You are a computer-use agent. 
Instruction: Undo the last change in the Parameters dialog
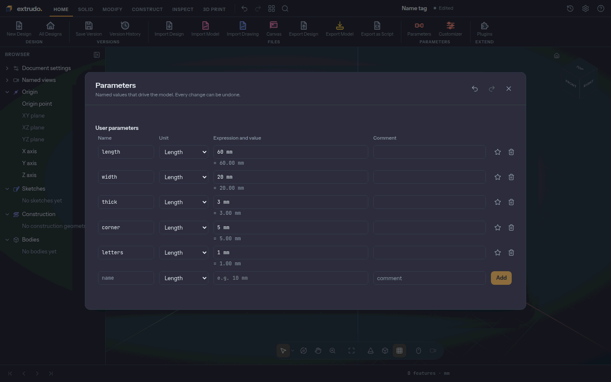click(x=475, y=89)
